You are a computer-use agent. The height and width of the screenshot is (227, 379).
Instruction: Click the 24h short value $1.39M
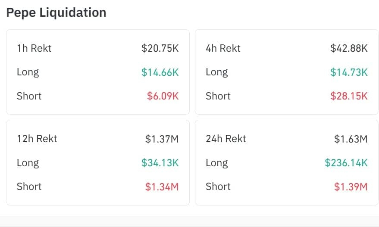351,187
